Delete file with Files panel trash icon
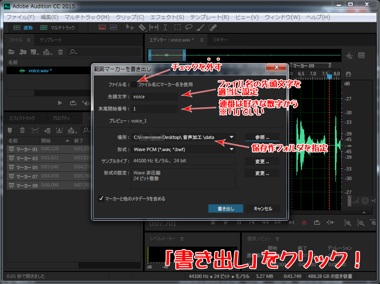 tap(60, 52)
